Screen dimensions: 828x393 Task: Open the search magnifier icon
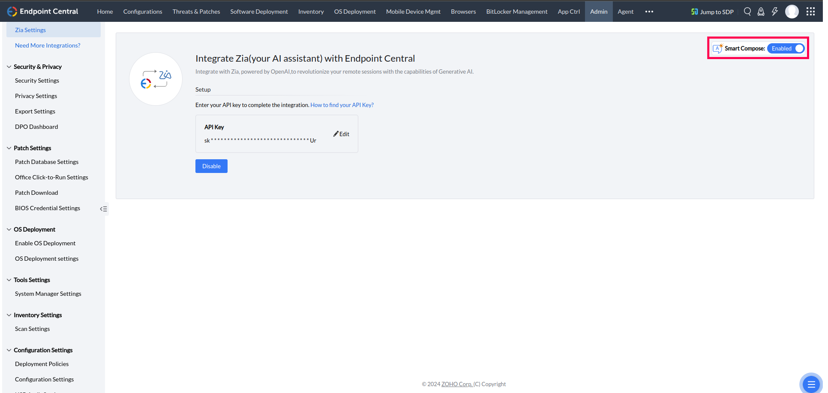pos(747,12)
